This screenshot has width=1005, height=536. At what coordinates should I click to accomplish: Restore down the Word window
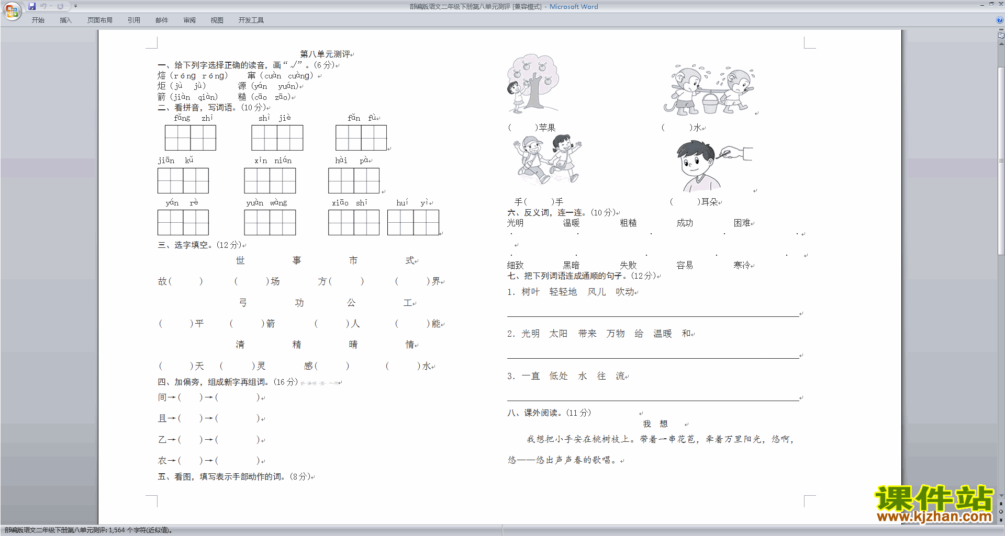[x=991, y=4]
